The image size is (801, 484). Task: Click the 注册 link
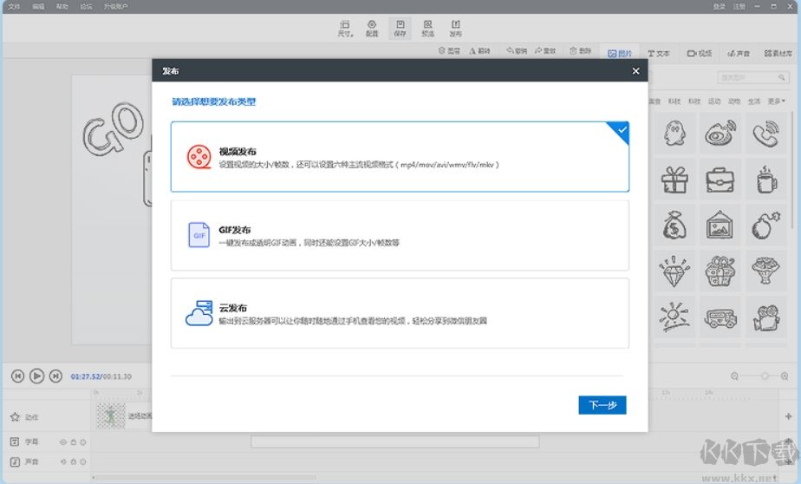[x=739, y=7]
